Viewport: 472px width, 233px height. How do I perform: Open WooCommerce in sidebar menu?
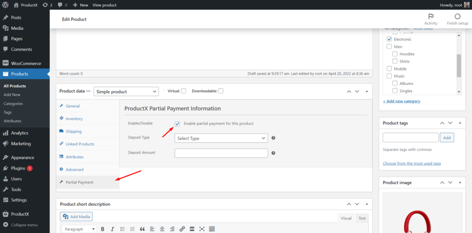(25, 64)
